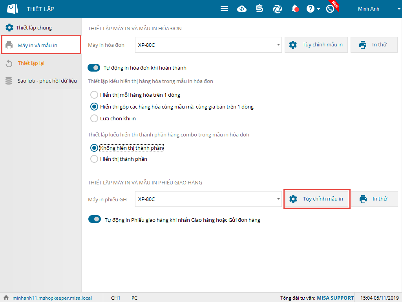Image resolution: width=402 pixels, height=302 pixels.
Task: Click MISA SUPPORT link in status bar
Action: (335, 298)
